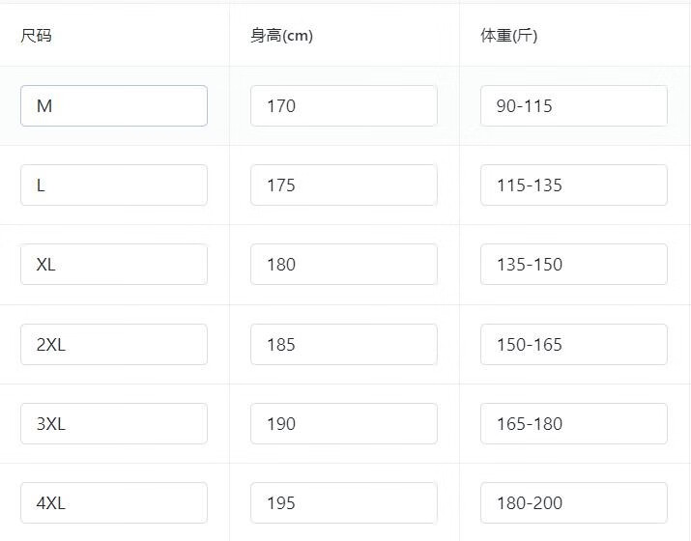
Task: Focus the height field showing 185
Action: pos(343,345)
